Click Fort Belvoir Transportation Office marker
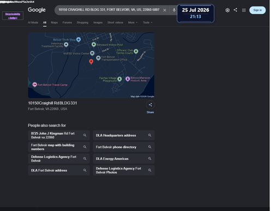273x211 pixels. coord(98,58)
